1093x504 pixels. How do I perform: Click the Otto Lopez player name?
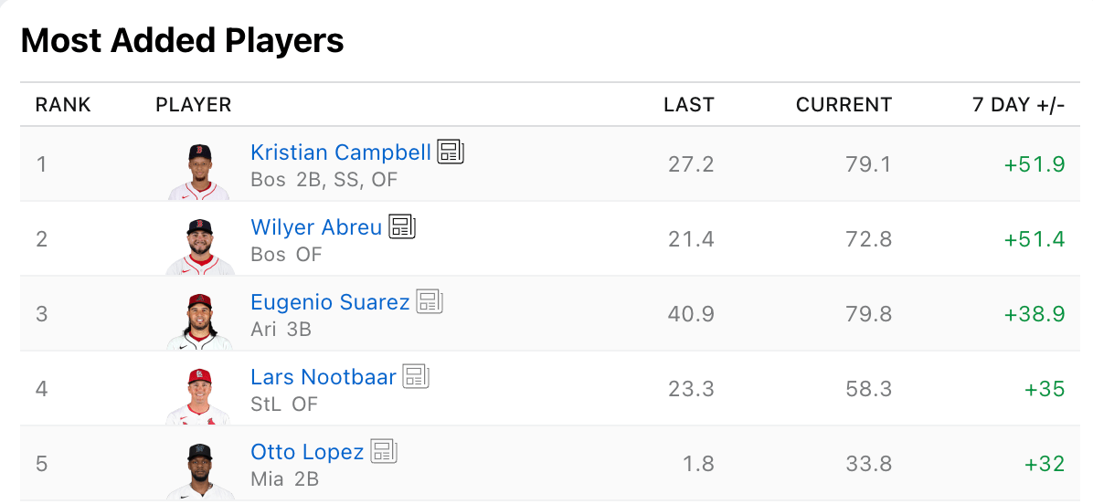click(307, 452)
